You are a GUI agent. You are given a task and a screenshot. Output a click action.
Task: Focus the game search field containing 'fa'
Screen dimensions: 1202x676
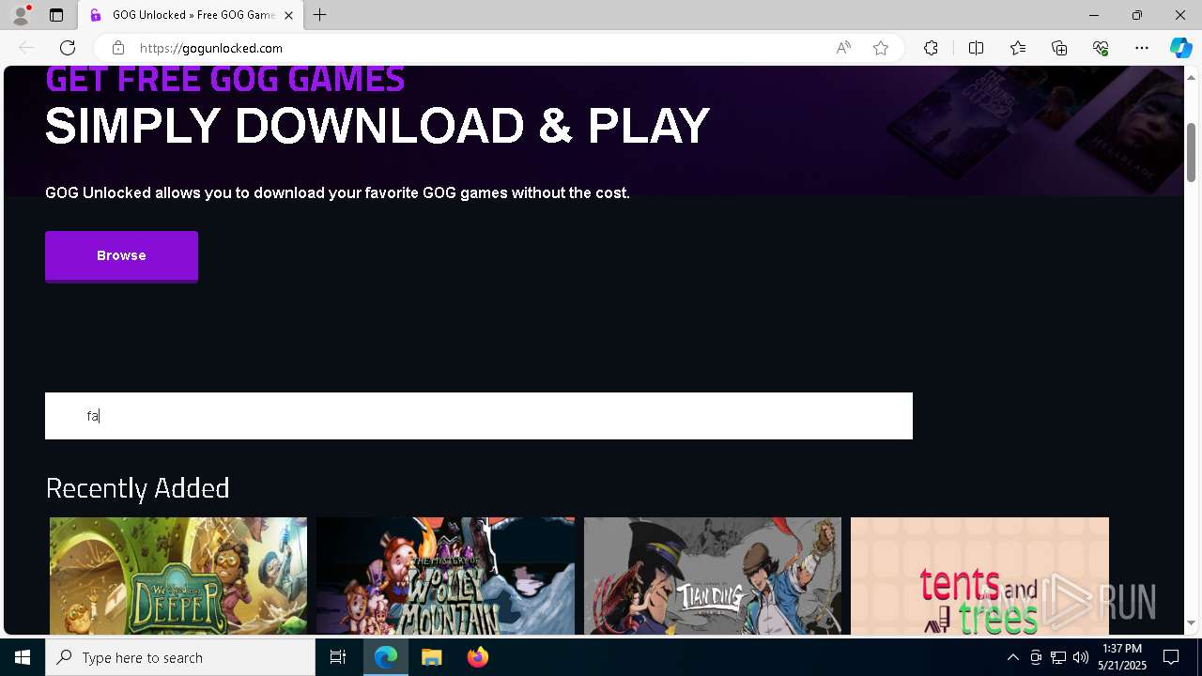[x=479, y=416]
